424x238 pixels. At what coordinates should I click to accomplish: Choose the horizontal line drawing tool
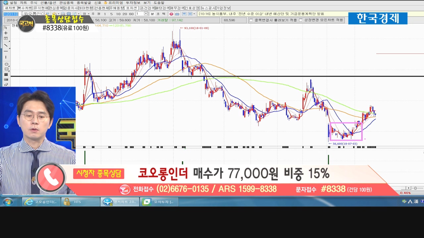(6, 51)
